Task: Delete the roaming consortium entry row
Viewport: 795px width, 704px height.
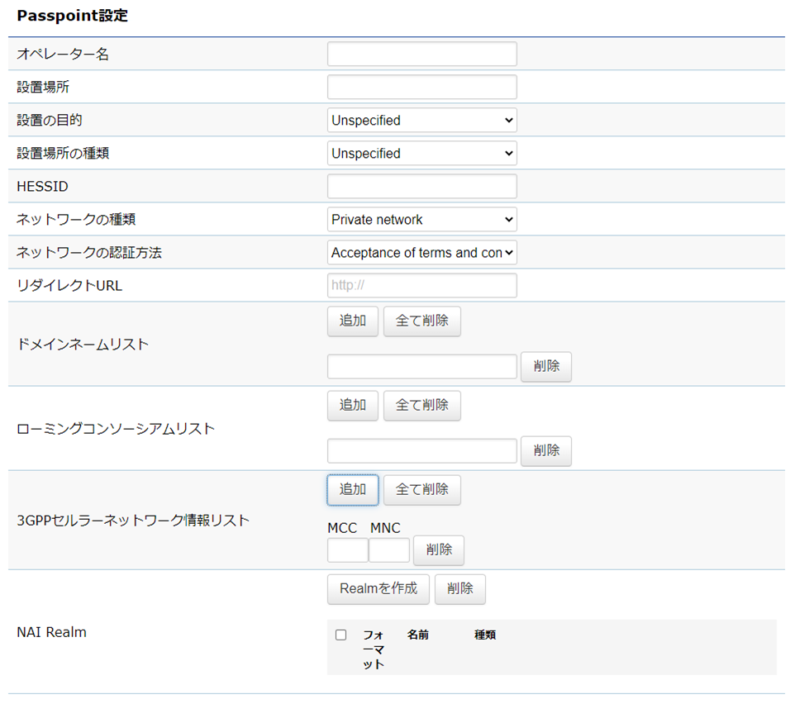Action: pyautogui.click(x=546, y=451)
